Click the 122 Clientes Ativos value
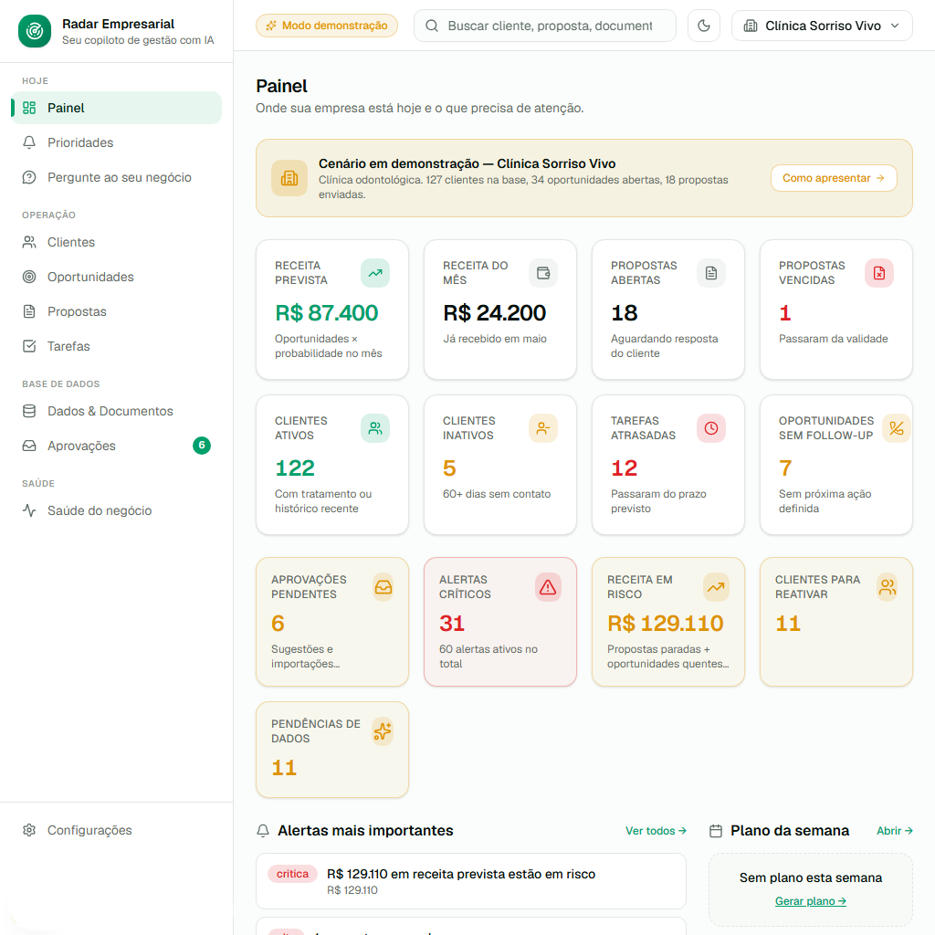The width and height of the screenshot is (935, 935). (x=295, y=468)
